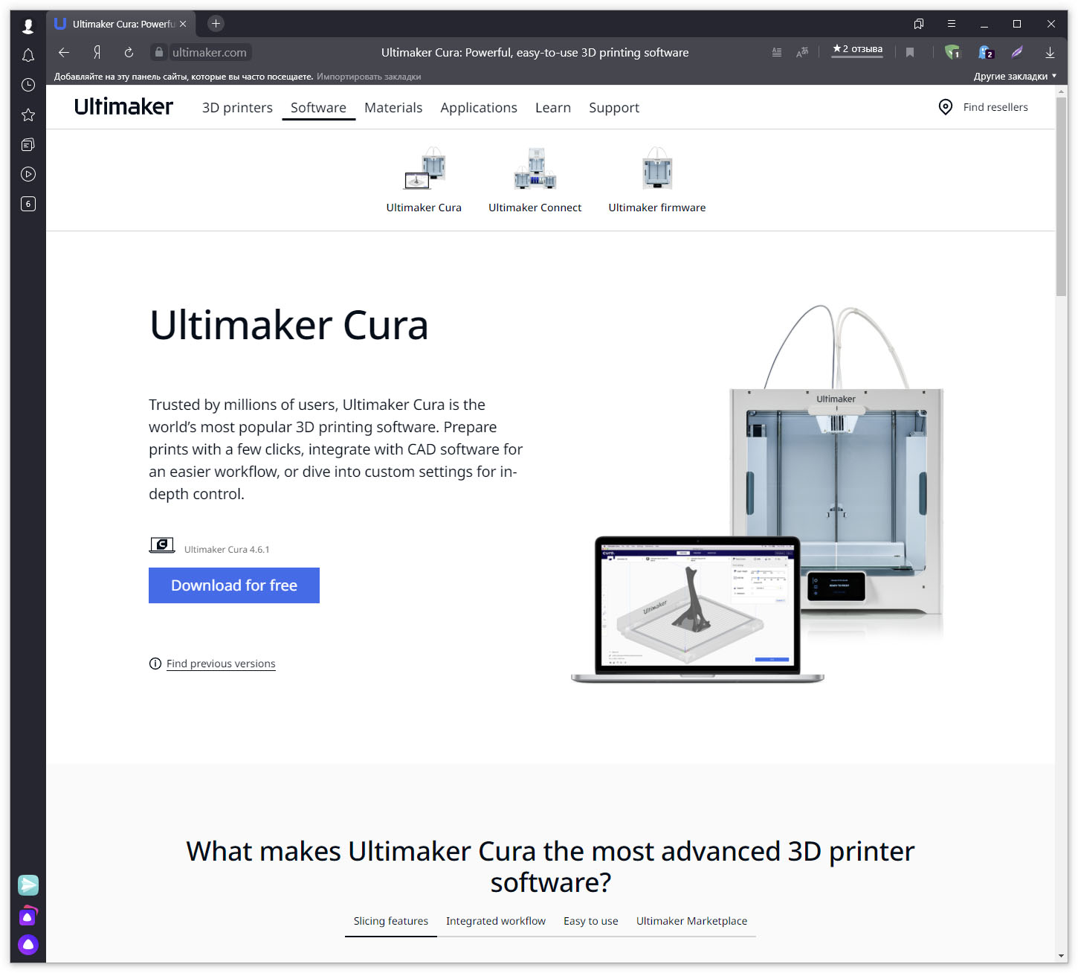Click the Download for free button
Screen dimensions: 1078x973
(234, 585)
